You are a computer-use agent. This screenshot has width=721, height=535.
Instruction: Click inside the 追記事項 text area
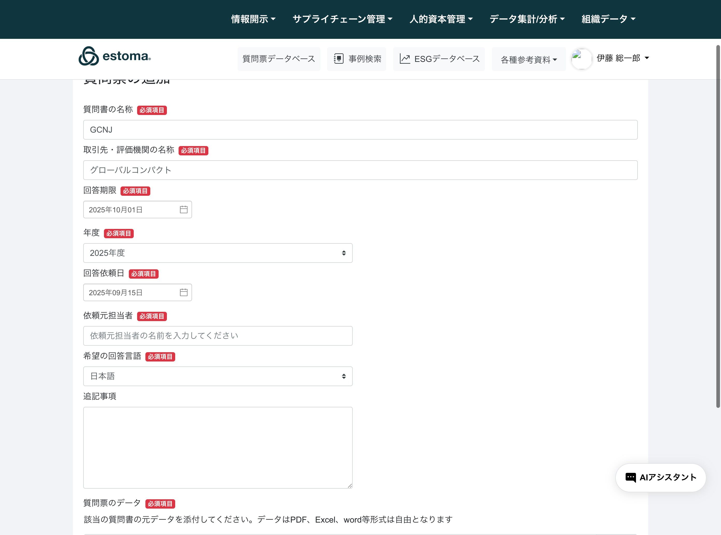coord(217,447)
